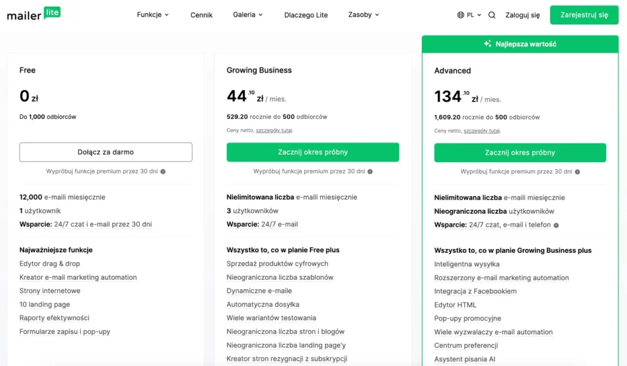Click info icon under Free plan trial text
The width and height of the screenshot is (627, 366).
coord(163,171)
